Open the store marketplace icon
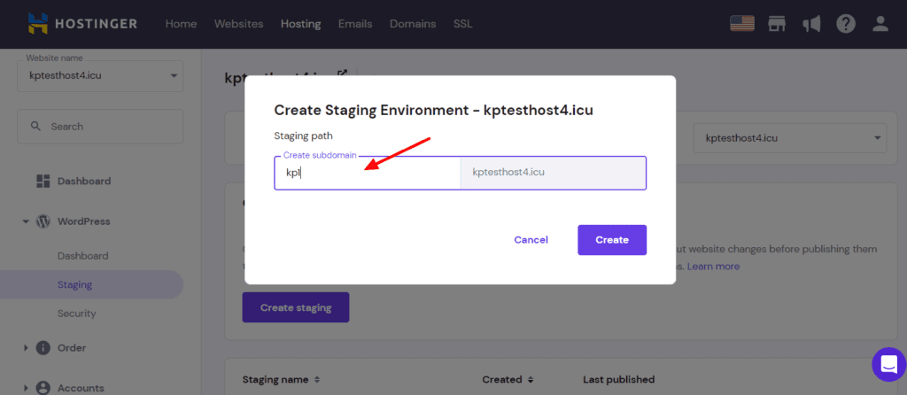The image size is (907, 395). click(x=778, y=24)
